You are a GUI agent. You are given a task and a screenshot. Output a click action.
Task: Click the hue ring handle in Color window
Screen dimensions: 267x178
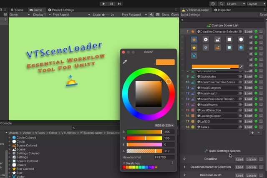tap(169, 82)
